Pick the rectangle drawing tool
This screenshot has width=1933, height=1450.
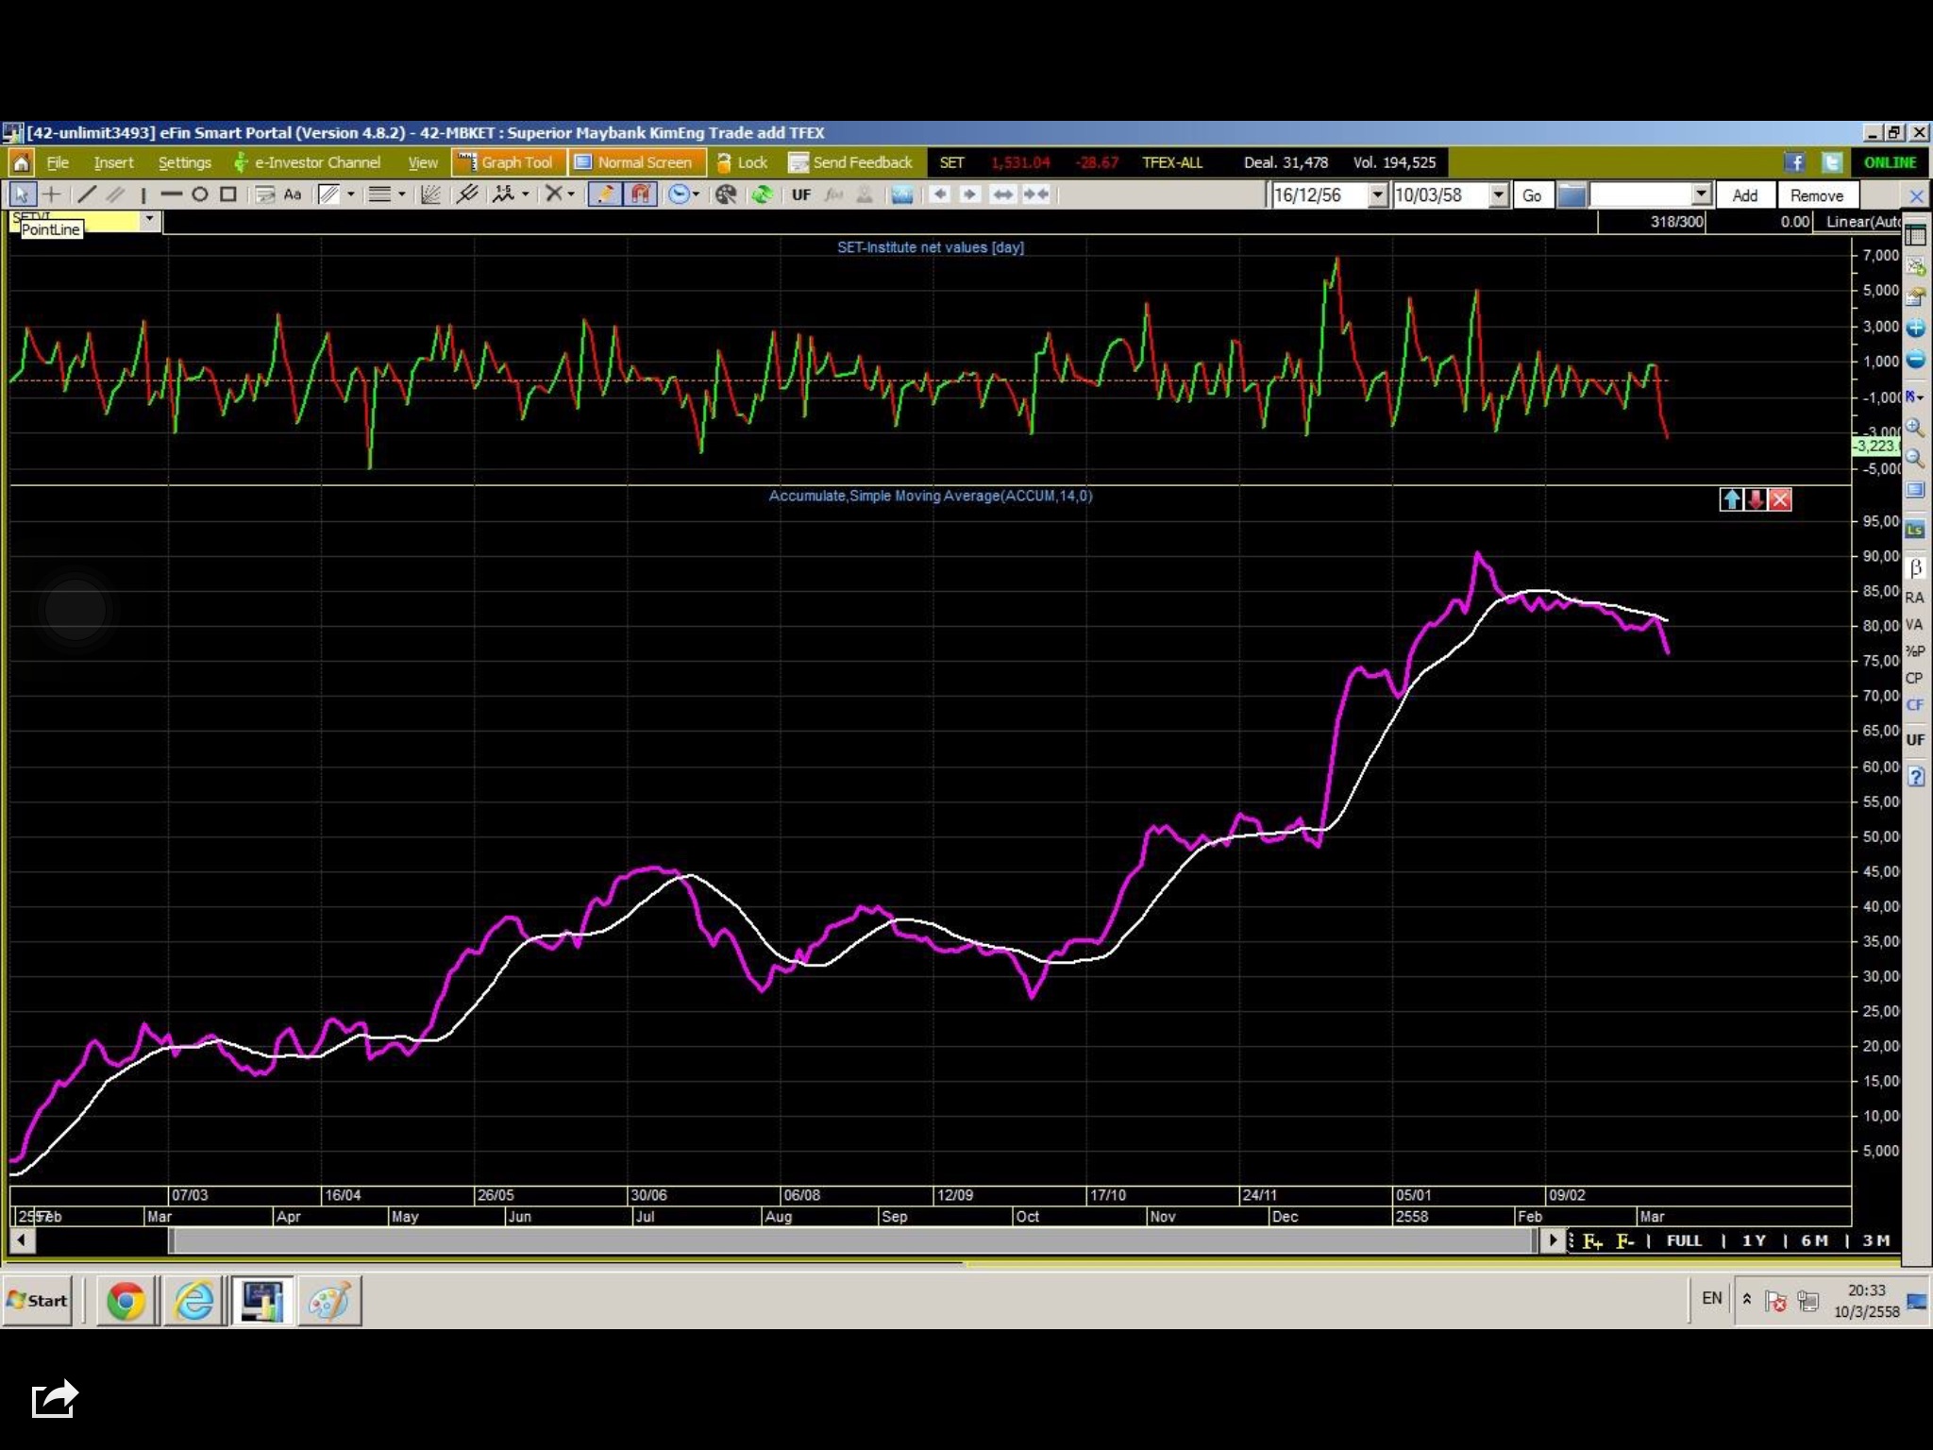click(x=227, y=194)
